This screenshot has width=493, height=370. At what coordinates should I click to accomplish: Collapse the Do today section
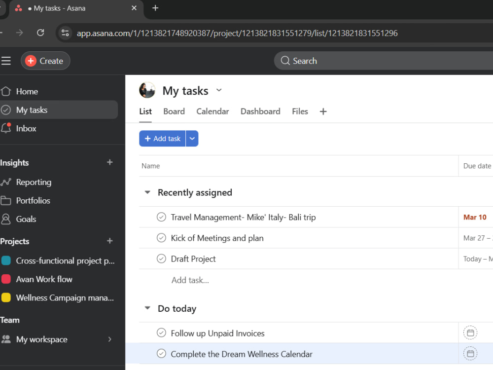point(147,308)
